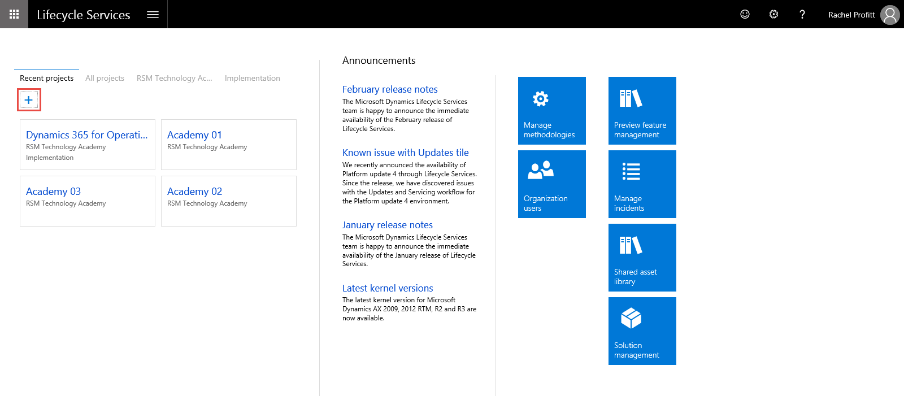The image size is (904, 413).
Task: Open the settings gear icon
Action: 774,14
